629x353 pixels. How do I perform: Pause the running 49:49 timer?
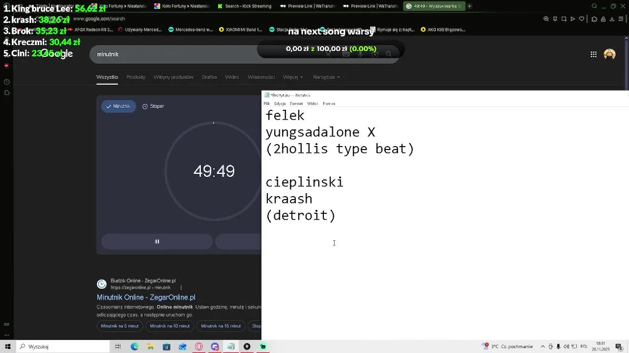[157, 241]
